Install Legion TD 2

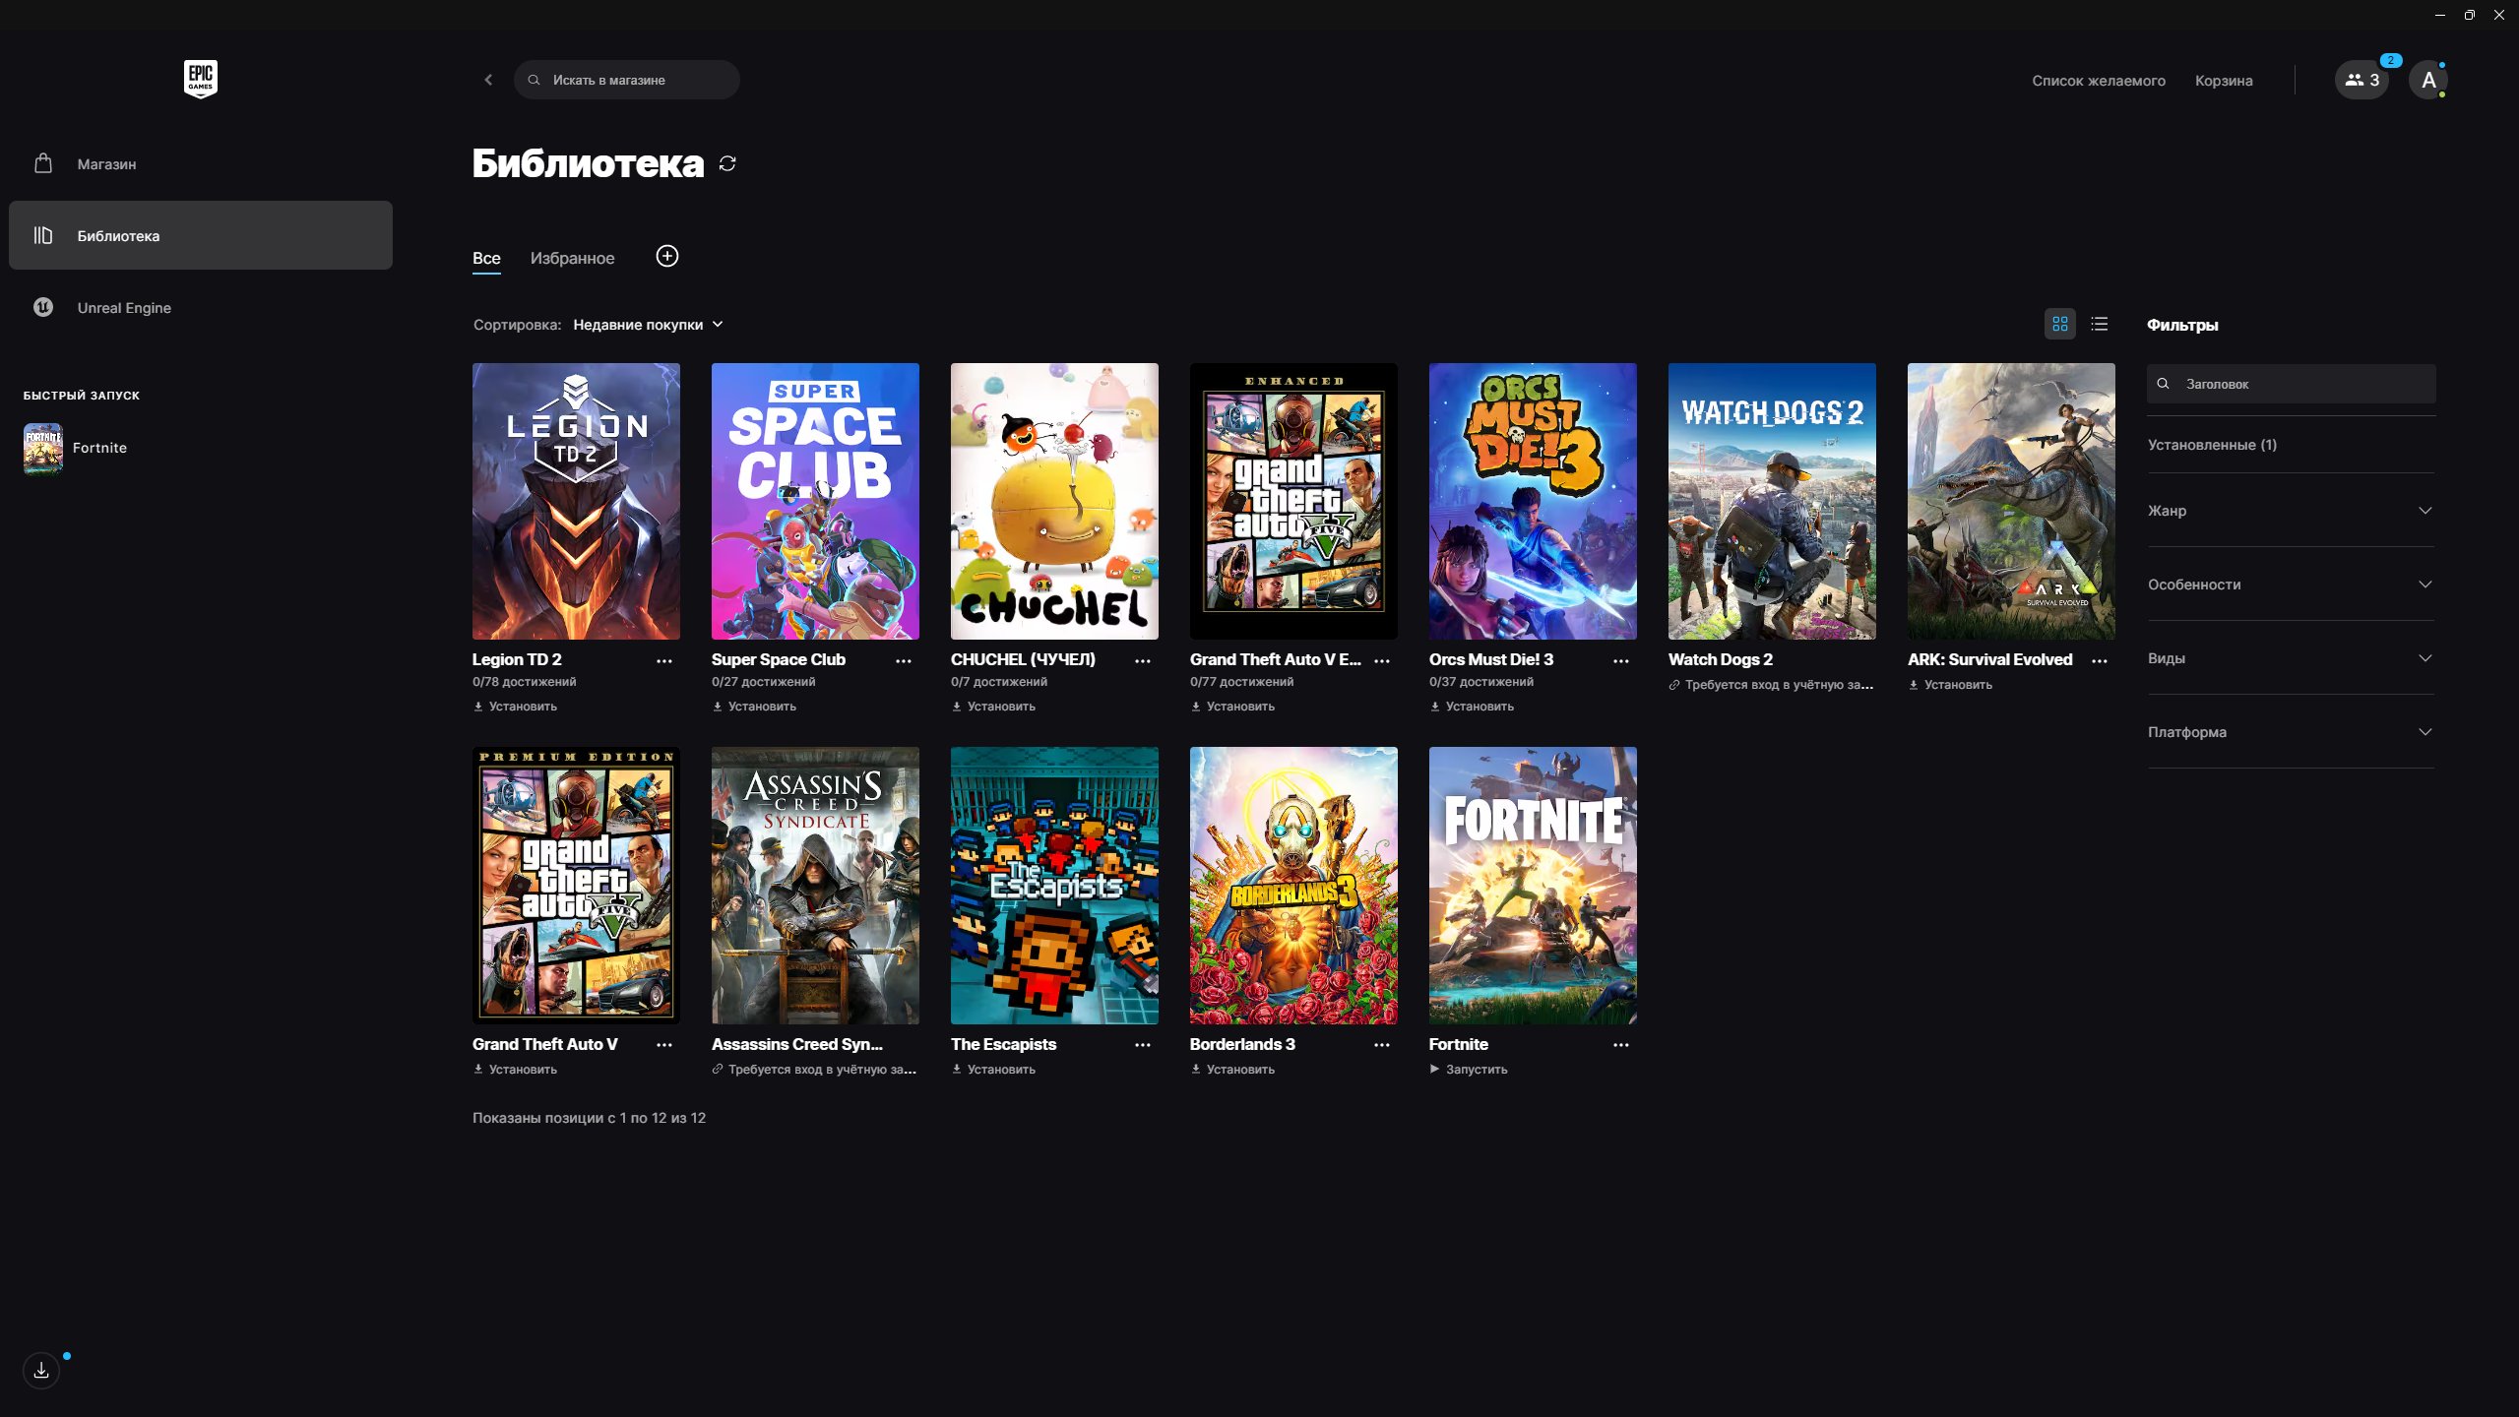click(x=515, y=707)
